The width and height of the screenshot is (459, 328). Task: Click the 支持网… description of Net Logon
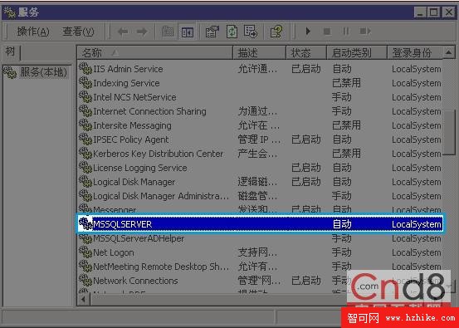point(257,252)
